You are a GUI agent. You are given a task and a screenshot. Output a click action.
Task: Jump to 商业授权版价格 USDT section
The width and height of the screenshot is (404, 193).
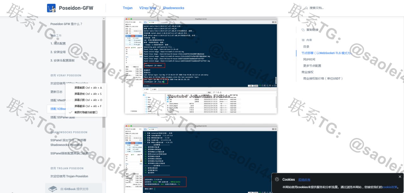pyautogui.click(x=323, y=78)
